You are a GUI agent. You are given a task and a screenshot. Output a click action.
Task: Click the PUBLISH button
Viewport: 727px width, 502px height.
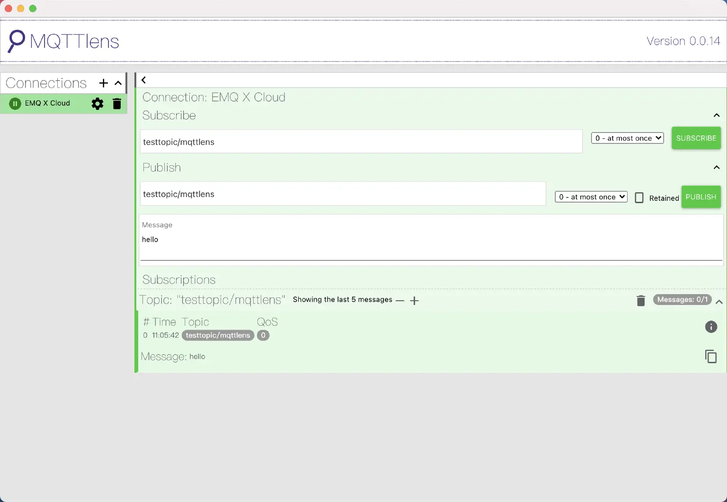(701, 197)
